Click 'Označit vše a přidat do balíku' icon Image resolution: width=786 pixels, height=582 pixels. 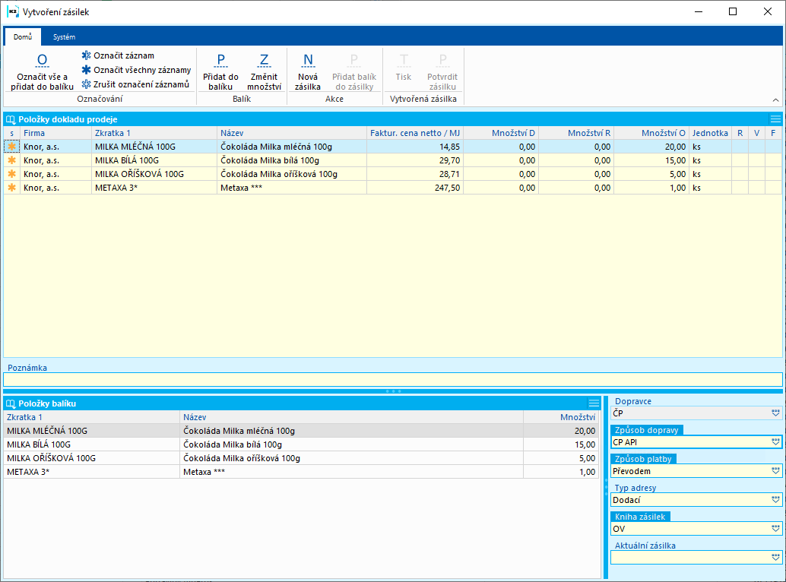(x=42, y=61)
